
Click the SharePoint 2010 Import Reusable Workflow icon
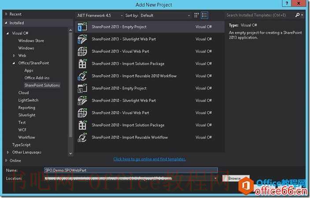82,137
